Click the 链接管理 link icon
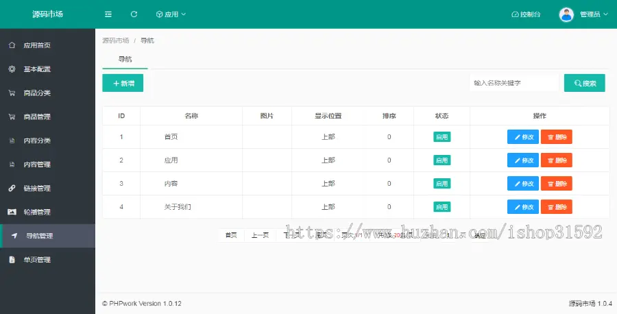The image size is (617, 314). coord(12,189)
